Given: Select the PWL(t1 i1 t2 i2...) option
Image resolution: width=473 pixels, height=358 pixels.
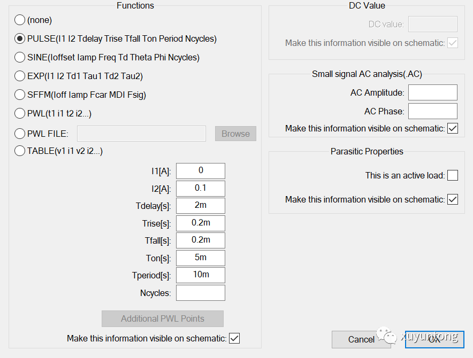Looking at the screenshot, I should click(x=20, y=114).
